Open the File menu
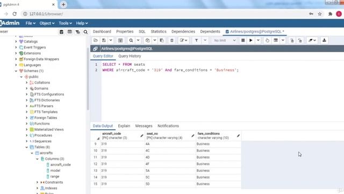The width and height of the screenshot is (344, 194). pyautogui.click(x=31, y=23)
